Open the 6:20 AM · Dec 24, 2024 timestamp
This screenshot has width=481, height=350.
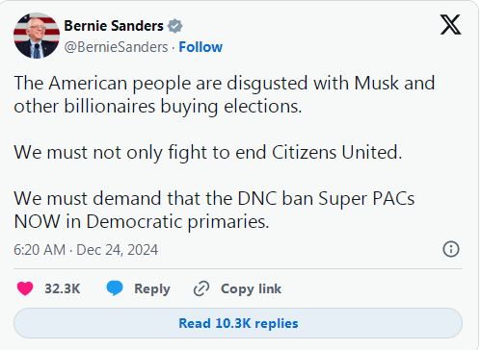click(86, 250)
